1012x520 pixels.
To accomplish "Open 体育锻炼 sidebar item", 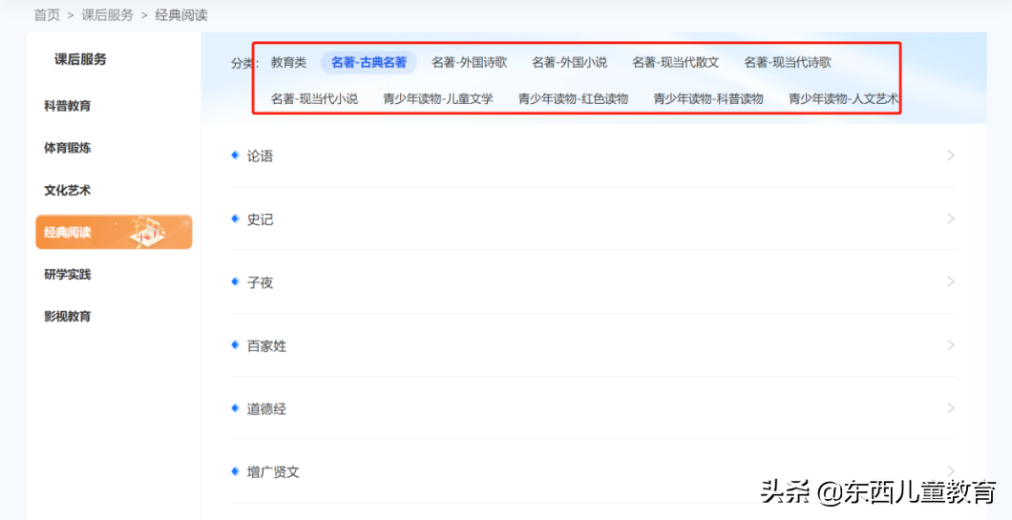I will tap(67, 148).
